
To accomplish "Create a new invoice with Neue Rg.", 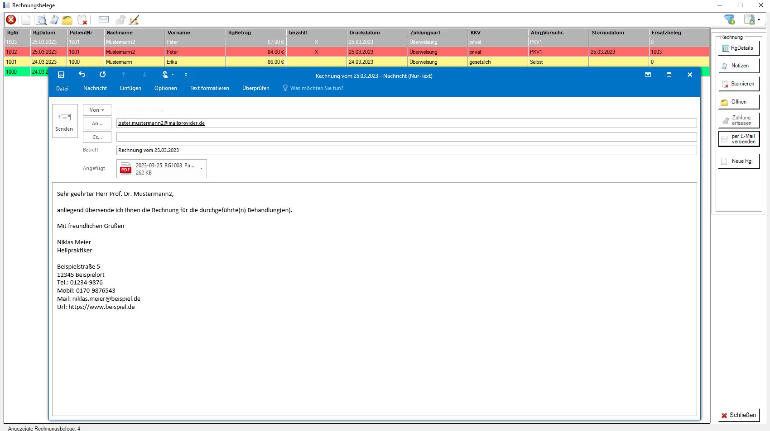I will [738, 161].
